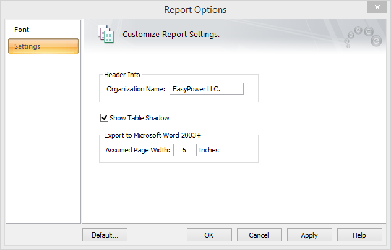Click the Header Info group title
The height and width of the screenshot is (250, 391).
point(122,75)
